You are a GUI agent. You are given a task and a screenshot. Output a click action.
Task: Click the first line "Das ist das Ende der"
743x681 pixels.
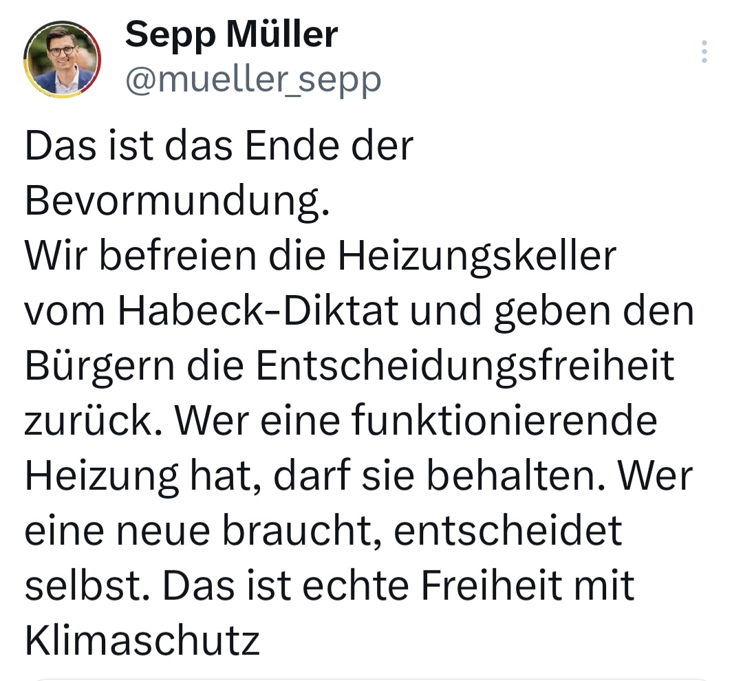(x=219, y=144)
